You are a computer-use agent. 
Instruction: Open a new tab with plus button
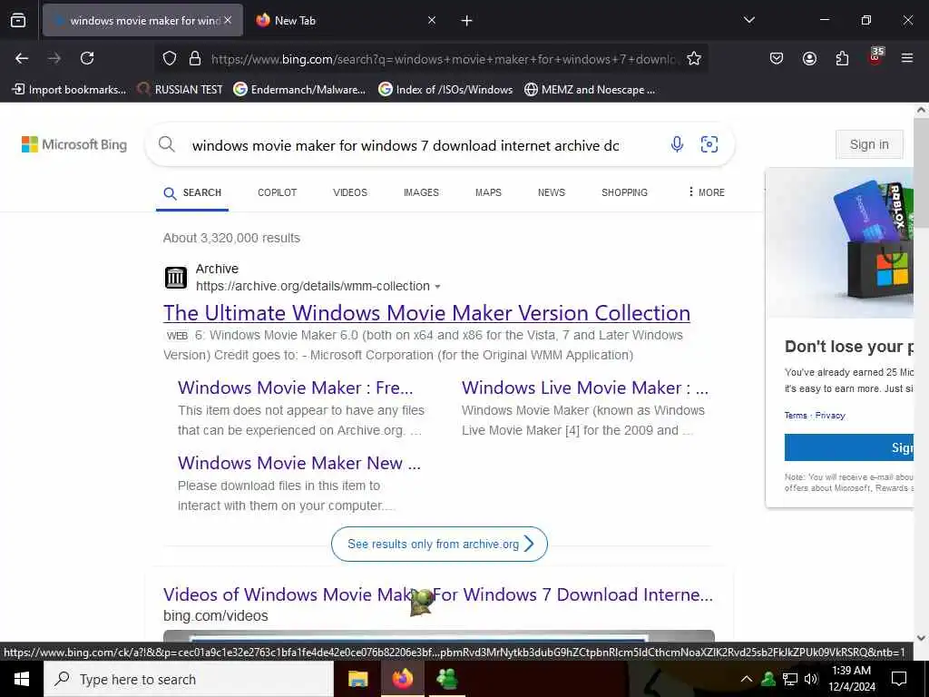click(467, 21)
